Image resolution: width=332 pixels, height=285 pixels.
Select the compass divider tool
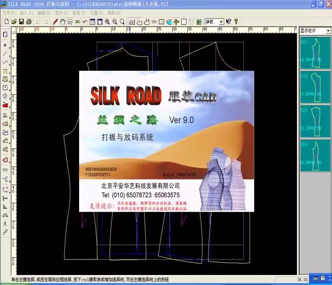click(5, 224)
